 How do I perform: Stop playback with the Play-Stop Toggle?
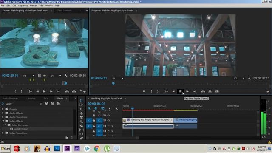point(180,91)
